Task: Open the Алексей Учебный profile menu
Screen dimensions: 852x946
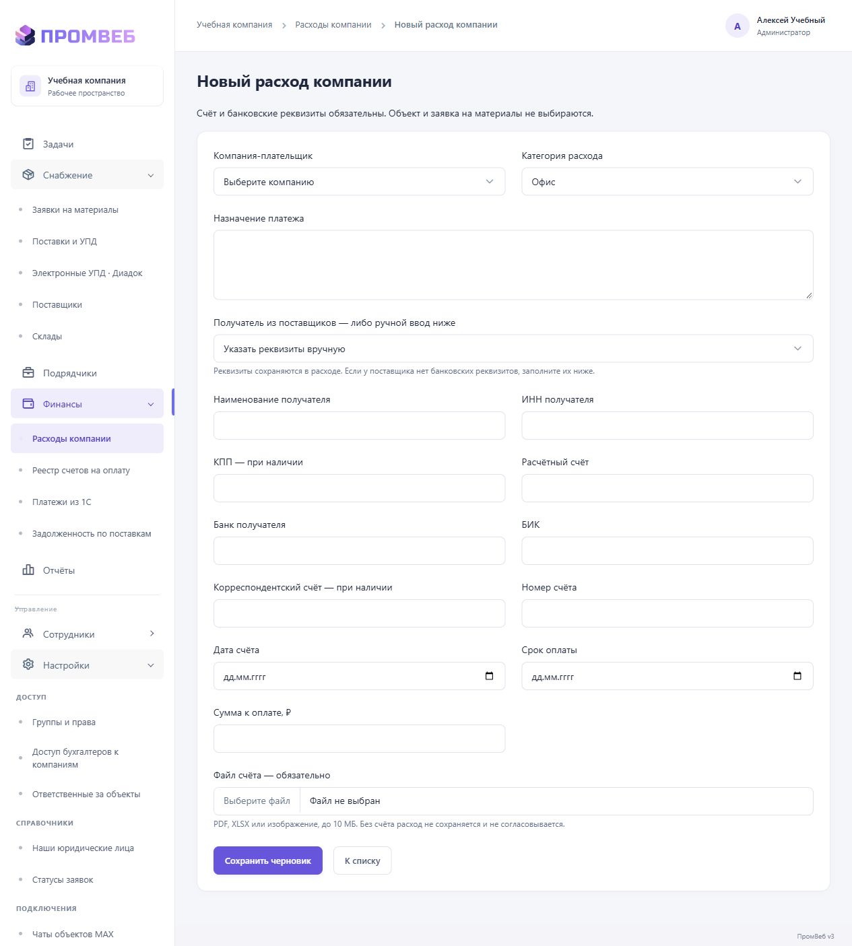Action: 776,26
